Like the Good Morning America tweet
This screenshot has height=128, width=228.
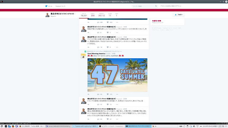[108, 94]
